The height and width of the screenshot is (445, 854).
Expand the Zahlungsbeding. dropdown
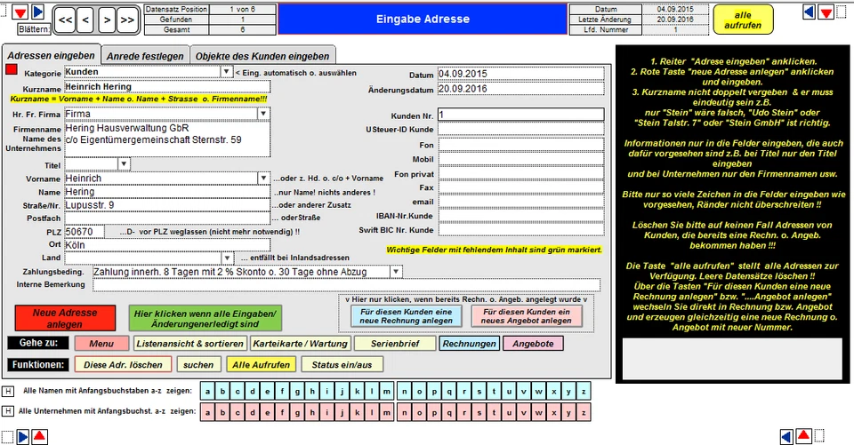[x=397, y=271]
